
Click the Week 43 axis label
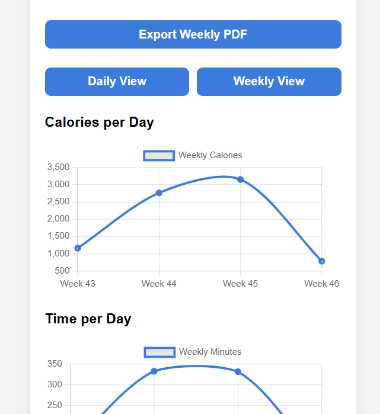(x=78, y=284)
